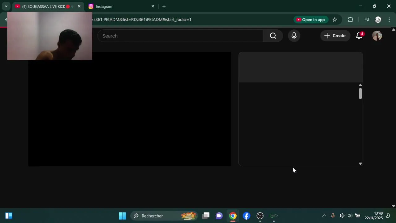Image resolution: width=396 pixels, height=223 pixels.
Task: Click the black video player area
Action: pyautogui.click(x=130, y=109)
